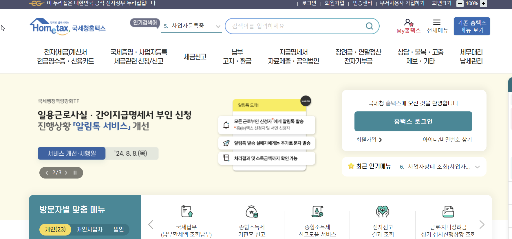Click 전자신고 결과 조회 text
Screen dimensions: 512x239
pyautogui.click(x=383, y=231)
